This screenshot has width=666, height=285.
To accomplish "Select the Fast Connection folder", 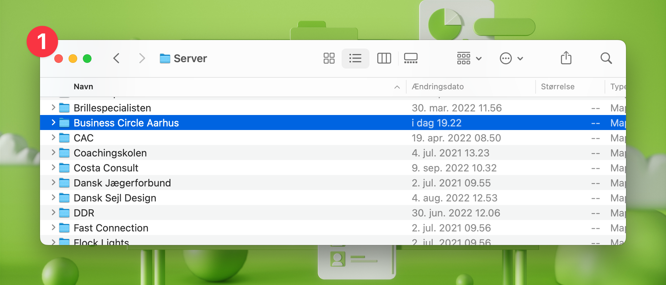I will (111, 228).
